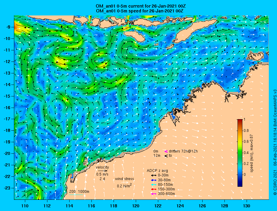Click the blue 30-80m ADCP arrow icon
The width and height of the screenshot is (277, 211).
click(154, 180)
